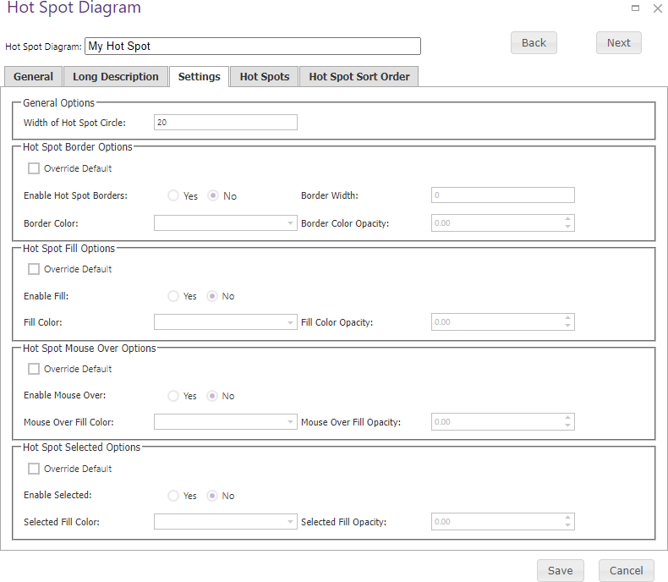Open the Fill Color dropdown

coord(226,322)
